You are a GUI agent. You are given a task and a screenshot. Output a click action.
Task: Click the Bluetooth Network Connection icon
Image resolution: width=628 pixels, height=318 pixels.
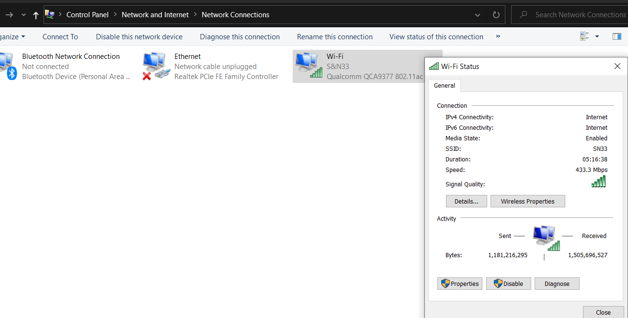[x=7, y=66]
